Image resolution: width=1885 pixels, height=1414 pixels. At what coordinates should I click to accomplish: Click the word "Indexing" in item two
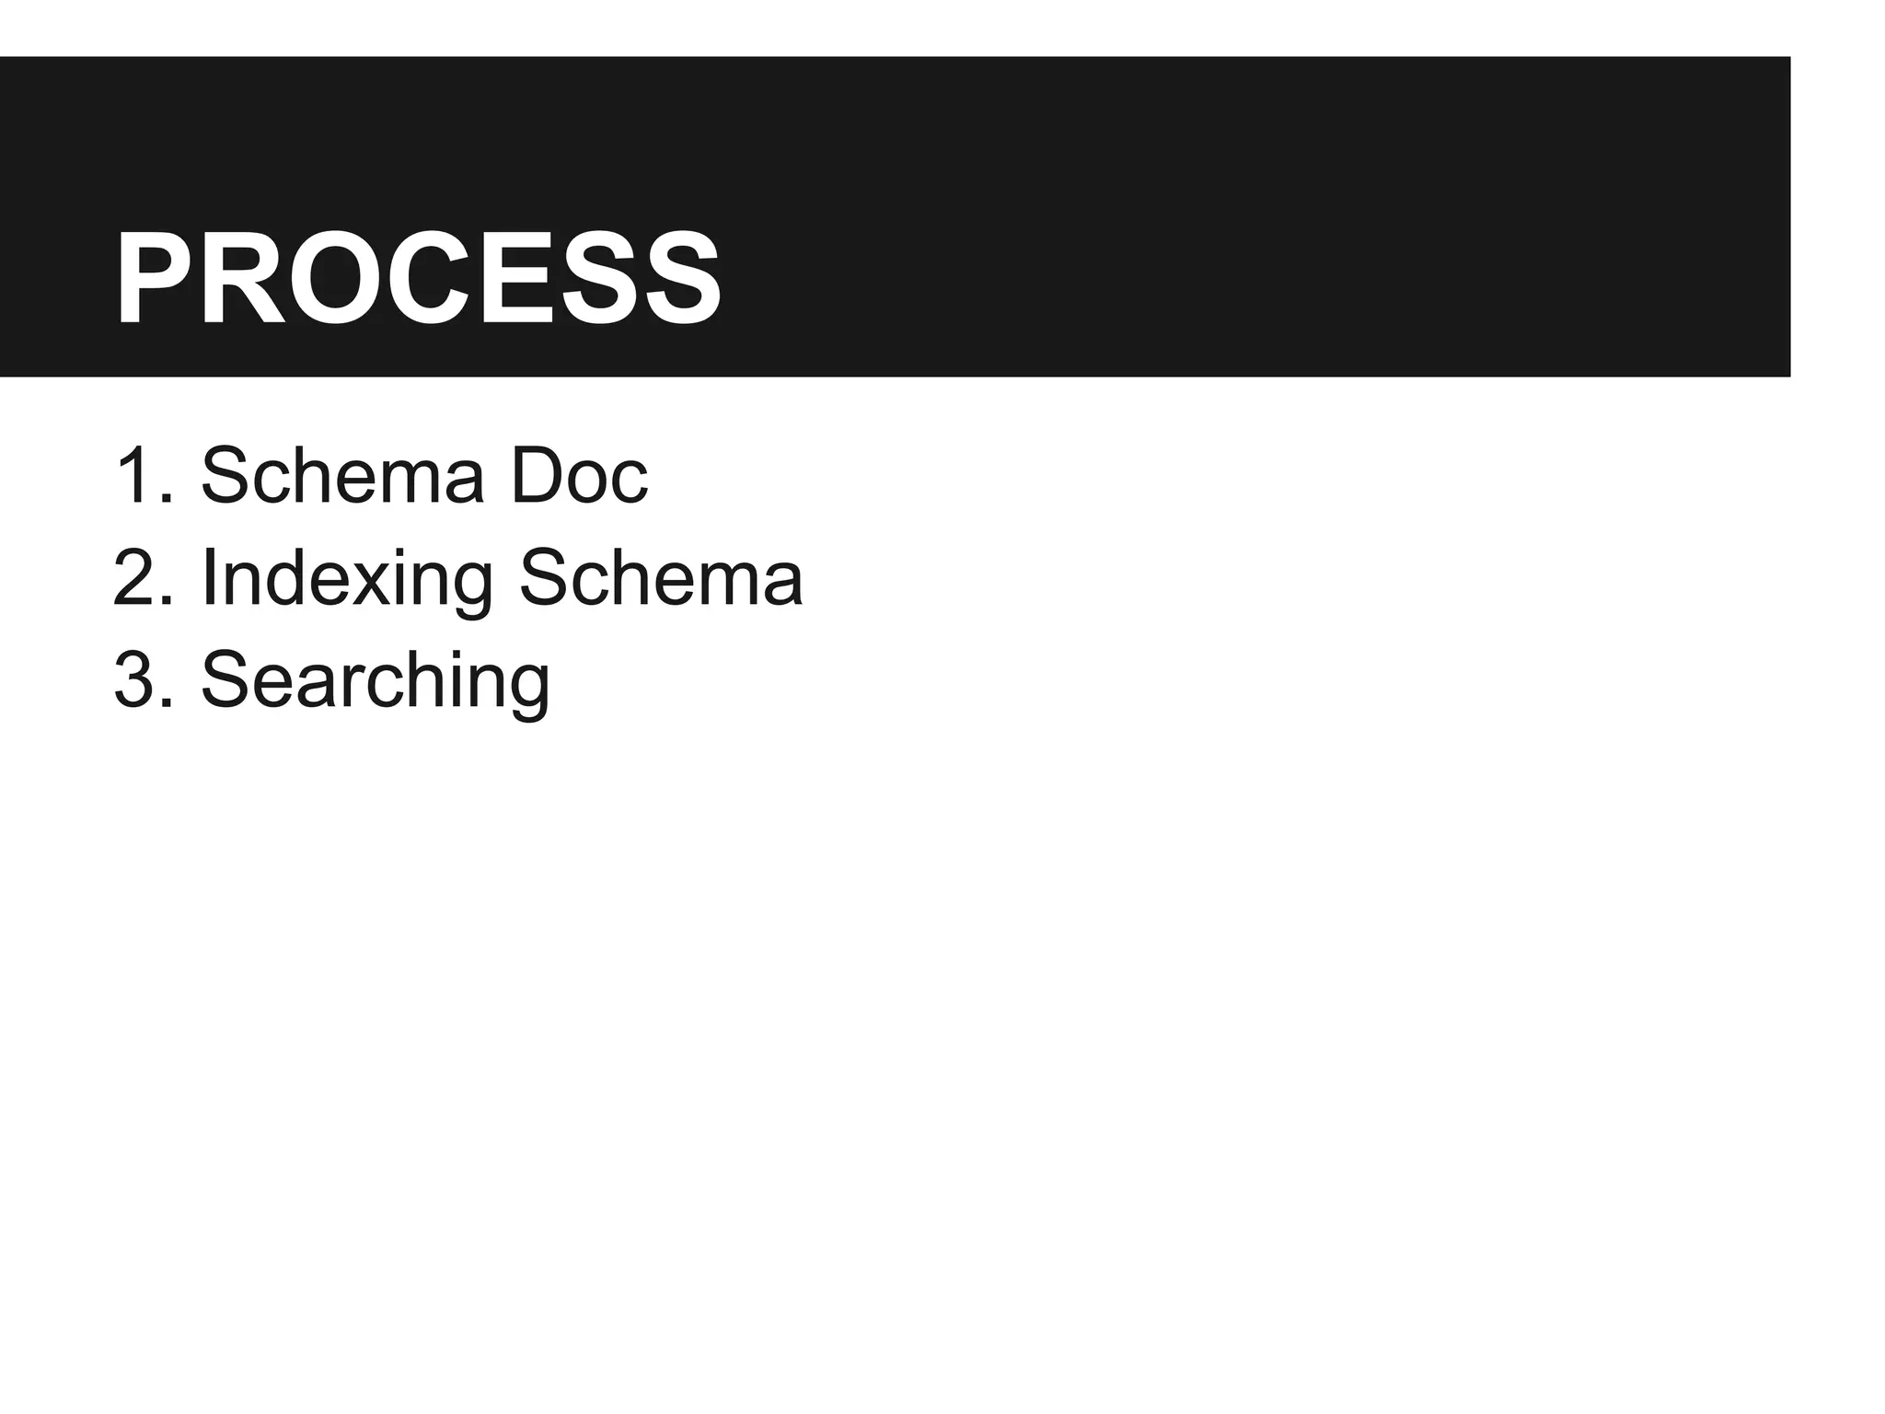(346, 578)
